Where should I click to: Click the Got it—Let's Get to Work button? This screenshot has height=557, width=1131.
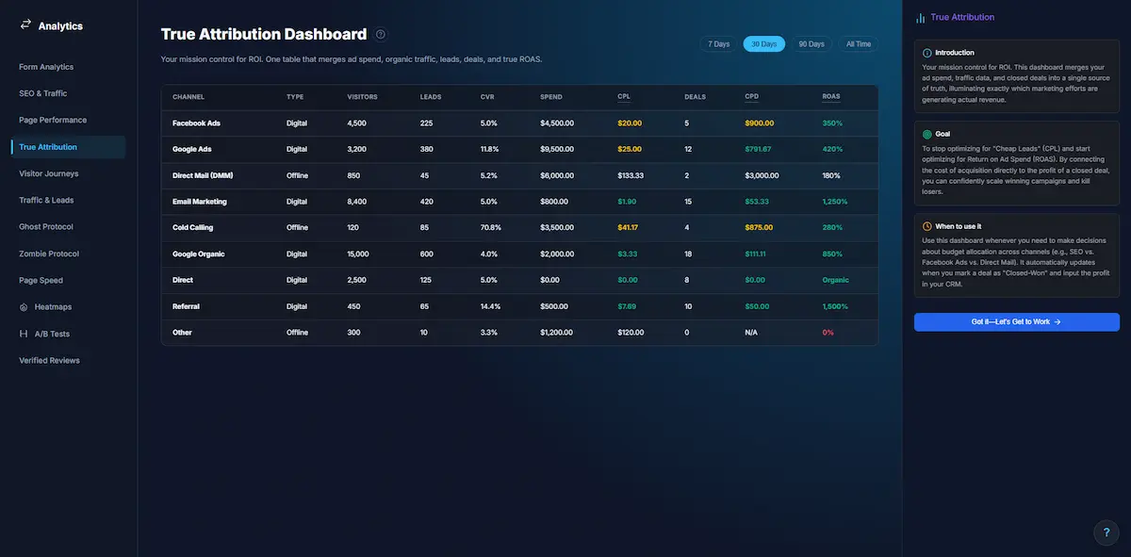click(x=1016, y=321)
